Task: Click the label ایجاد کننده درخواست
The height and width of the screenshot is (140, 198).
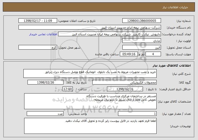Action: [x=176, y=34]
